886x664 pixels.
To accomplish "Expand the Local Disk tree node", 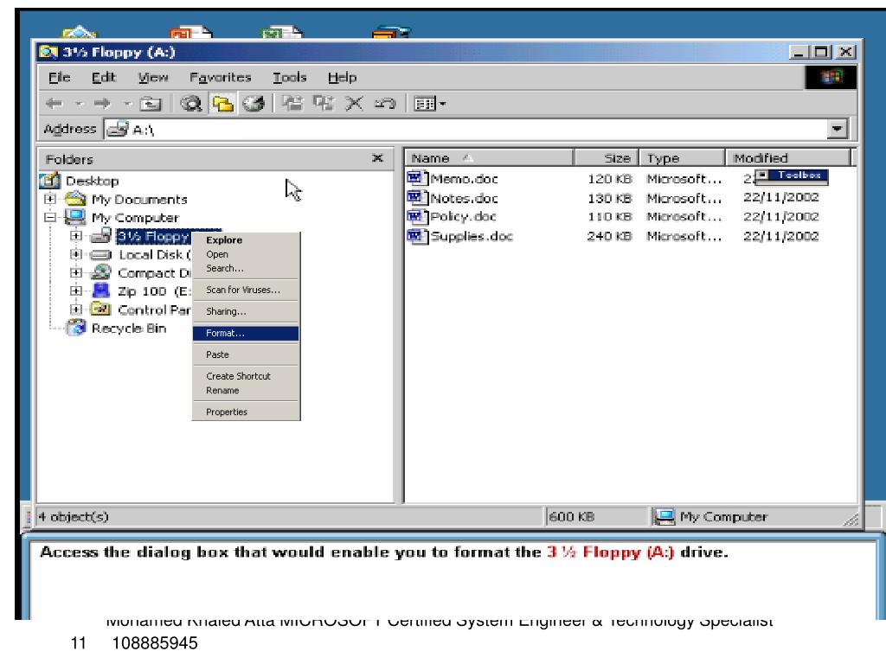I will (x=76, y=255).
